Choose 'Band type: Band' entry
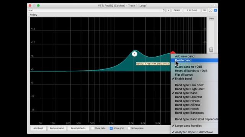The width and height of the screenshot is (245, 137). [194, 93]
